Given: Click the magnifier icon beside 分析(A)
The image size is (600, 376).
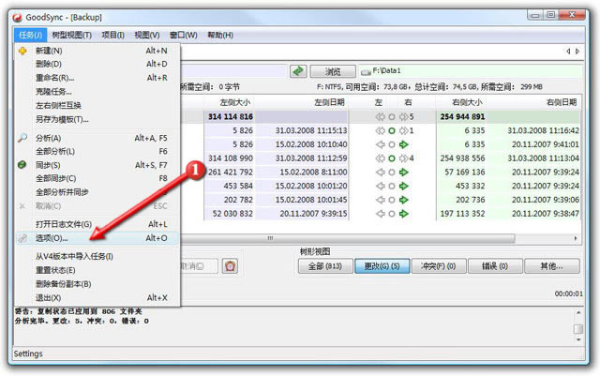Looking at the screenshot, I should [x=22, y=138].
